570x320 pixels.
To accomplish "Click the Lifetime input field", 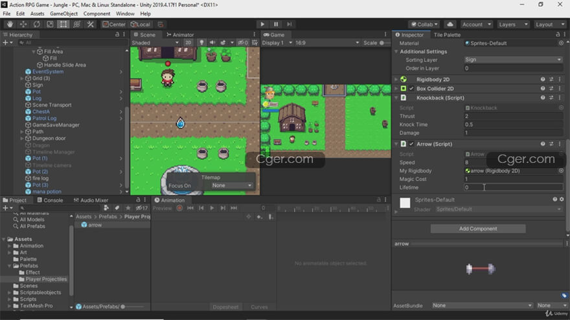I will click(x=513, y=187).
